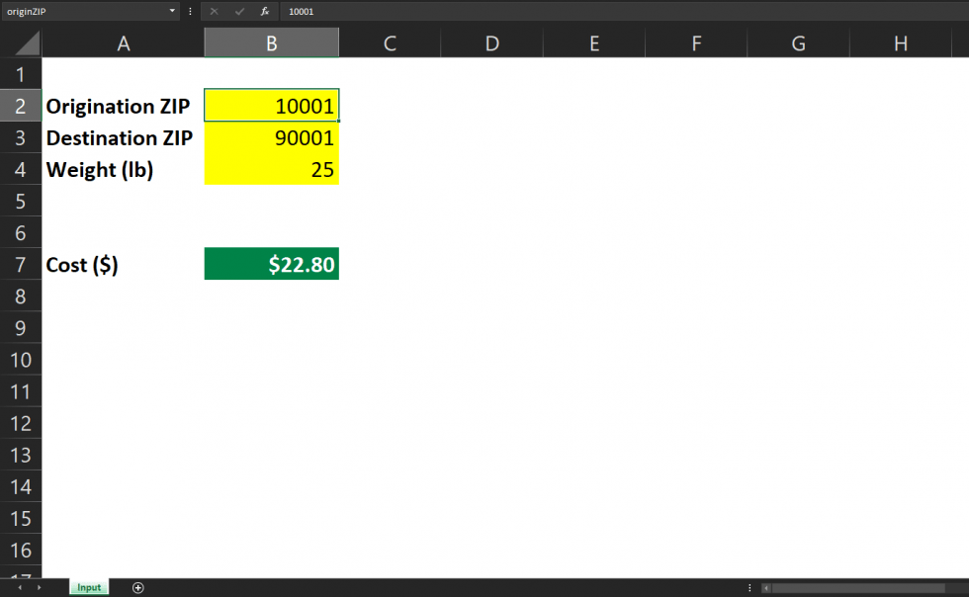Click the vertical dots icon beside Name Box
Screen dimensions: 969x597
190,11
